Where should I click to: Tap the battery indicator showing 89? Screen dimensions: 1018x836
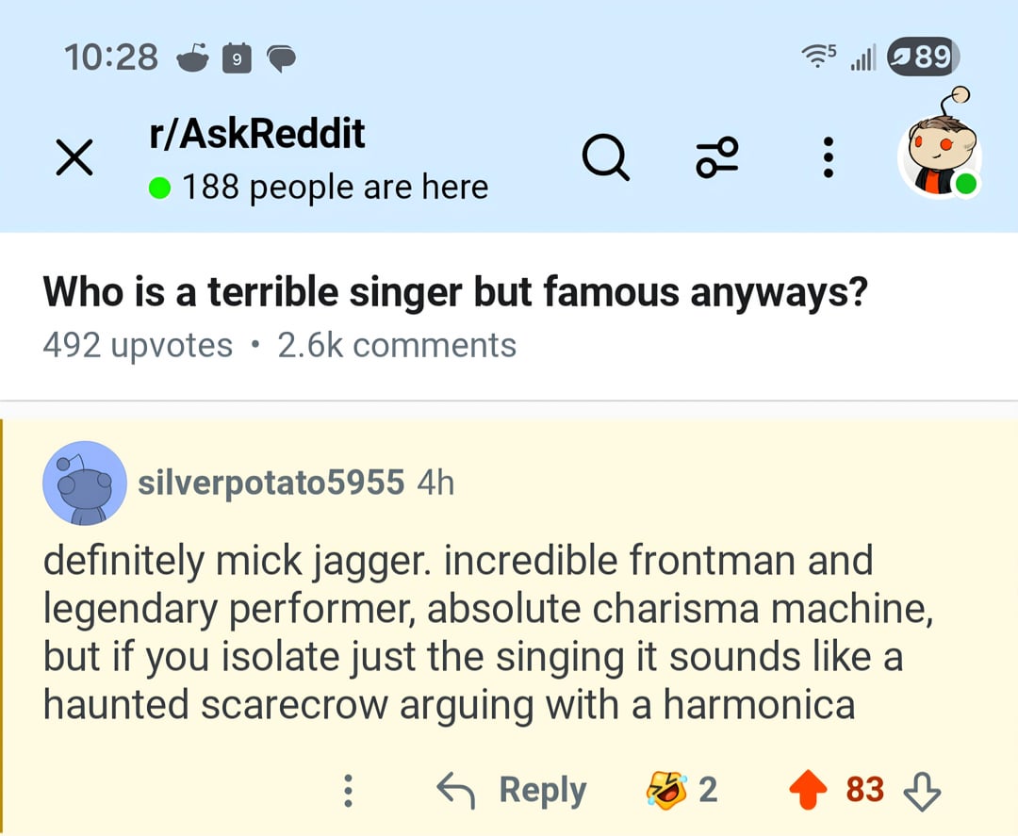pos(922,57)
